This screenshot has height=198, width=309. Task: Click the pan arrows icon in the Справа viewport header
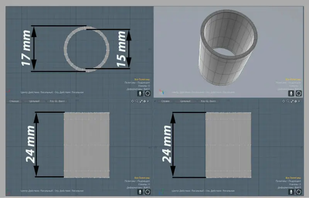(x=284, y=101)
